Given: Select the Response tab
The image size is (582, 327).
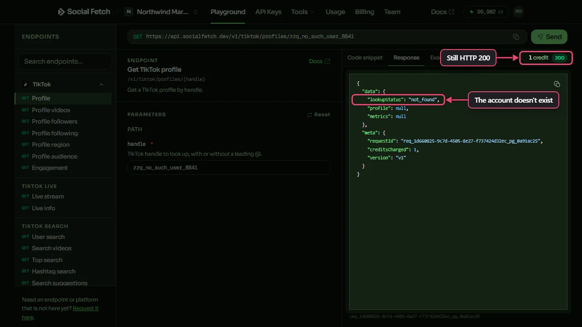Looking at the screenshot, I should coord(406,58).
